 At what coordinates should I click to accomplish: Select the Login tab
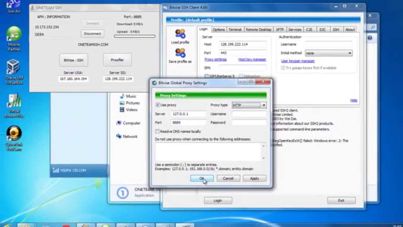pyautogui.click(x=203, y=29)
